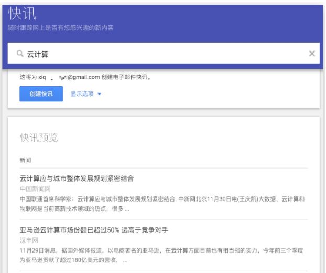Screen dimensions: 326x273
Task: Click the magnifier search icon
Action: [20, 54]
